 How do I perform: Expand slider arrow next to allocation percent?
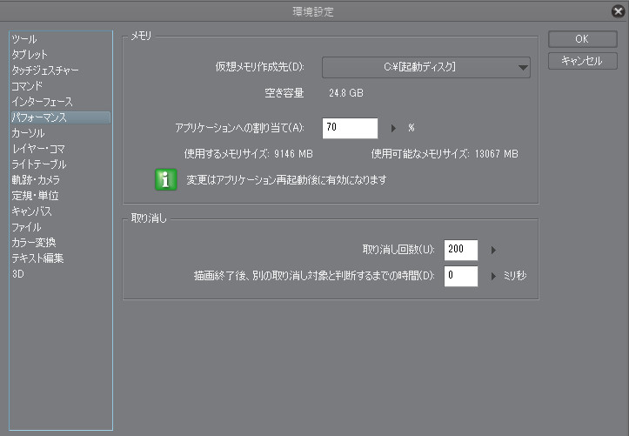pos(393,128)
